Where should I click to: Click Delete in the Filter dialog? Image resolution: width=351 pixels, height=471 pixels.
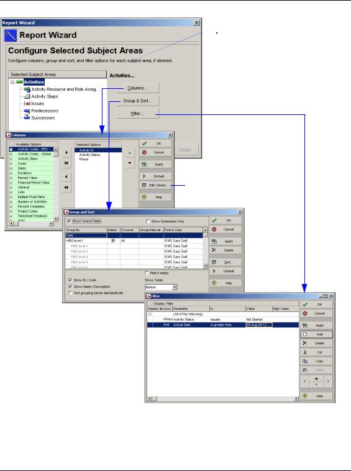[316, 343]
